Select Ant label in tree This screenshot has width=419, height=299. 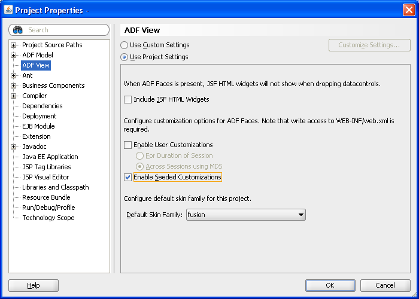28,75
